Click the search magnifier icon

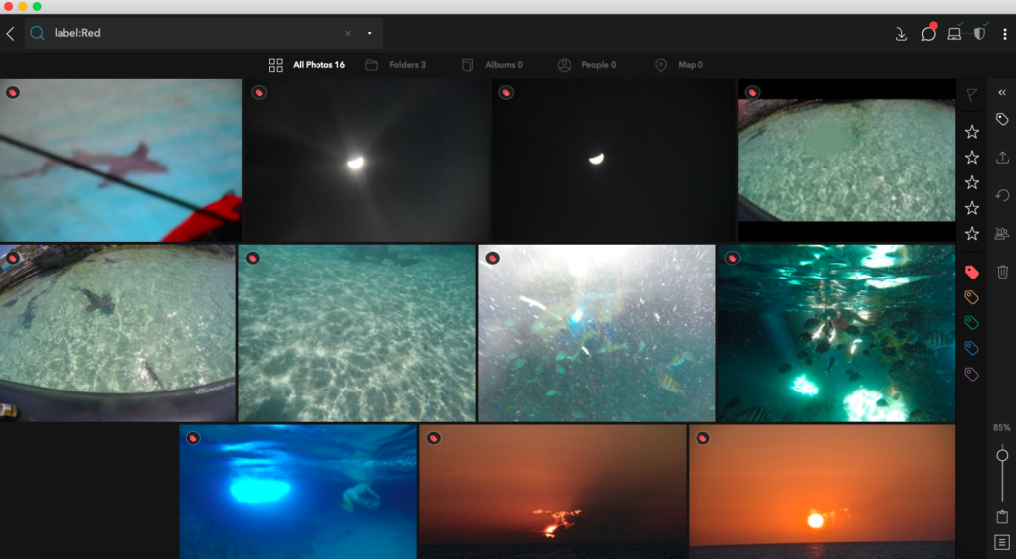[38, 33]
